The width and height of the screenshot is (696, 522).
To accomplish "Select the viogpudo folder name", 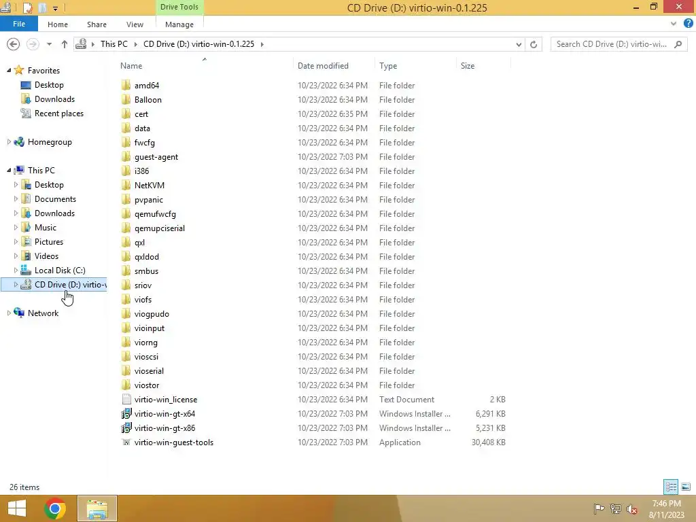I will 152,314.
